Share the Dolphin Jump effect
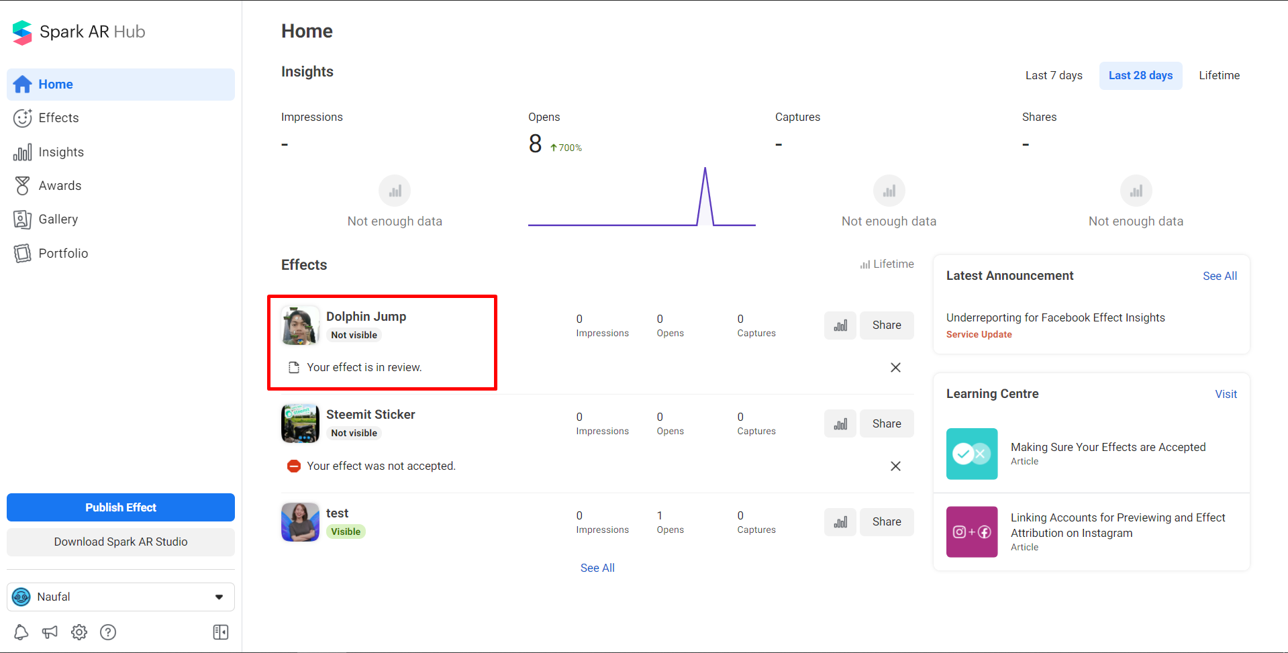The height and width of the screenshot is (653, 1288). pos(887,325)
